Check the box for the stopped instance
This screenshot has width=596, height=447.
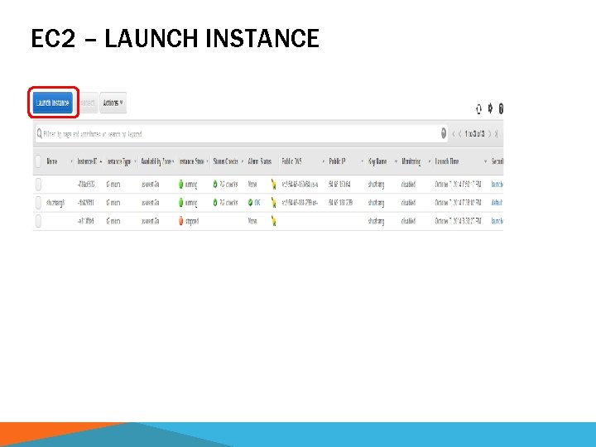38,221
